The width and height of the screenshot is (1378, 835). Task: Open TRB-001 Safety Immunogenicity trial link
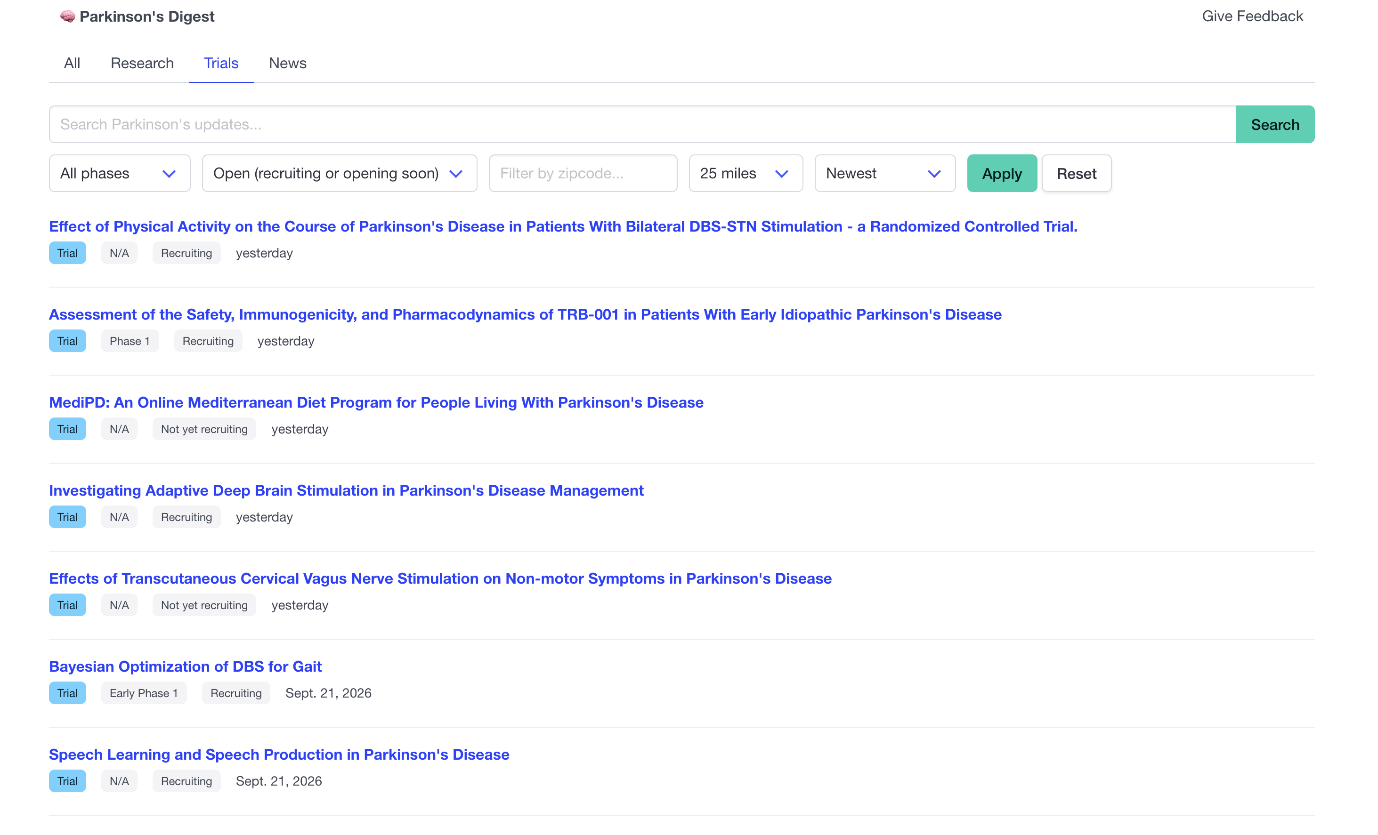tap(525, 315)
